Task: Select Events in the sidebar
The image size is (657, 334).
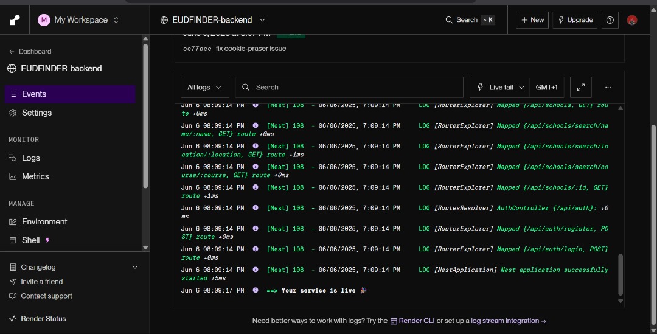Action: (x=71, y=94)
